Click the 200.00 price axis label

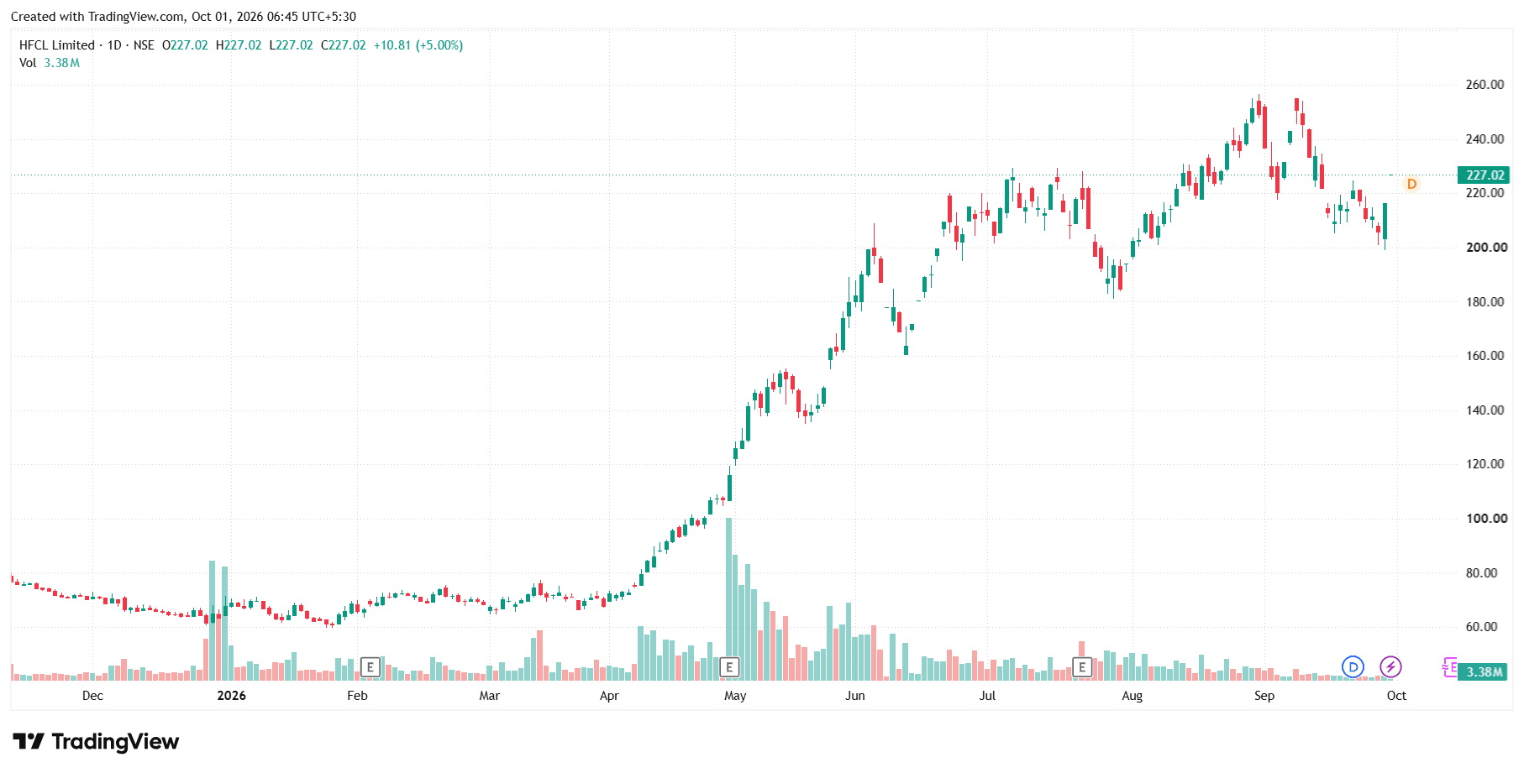(x=1486, y=248)
